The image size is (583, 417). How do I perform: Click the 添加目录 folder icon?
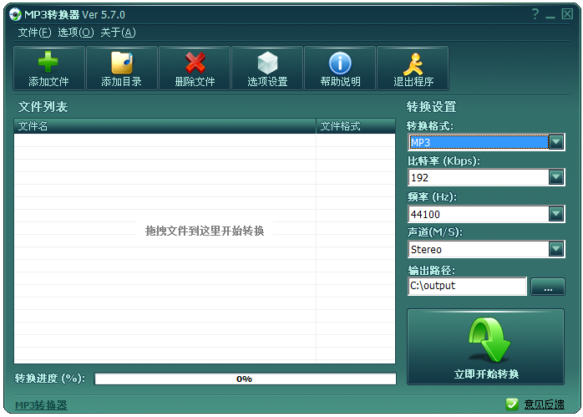tap(122, 62)
